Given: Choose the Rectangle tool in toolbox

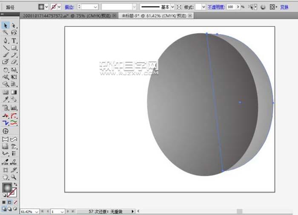Looking at the screenshot, I should pos(14,48).
